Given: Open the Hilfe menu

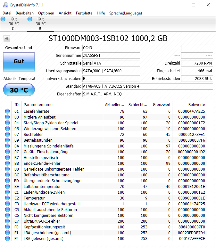Looking at the screenshot, I should 101,13.
